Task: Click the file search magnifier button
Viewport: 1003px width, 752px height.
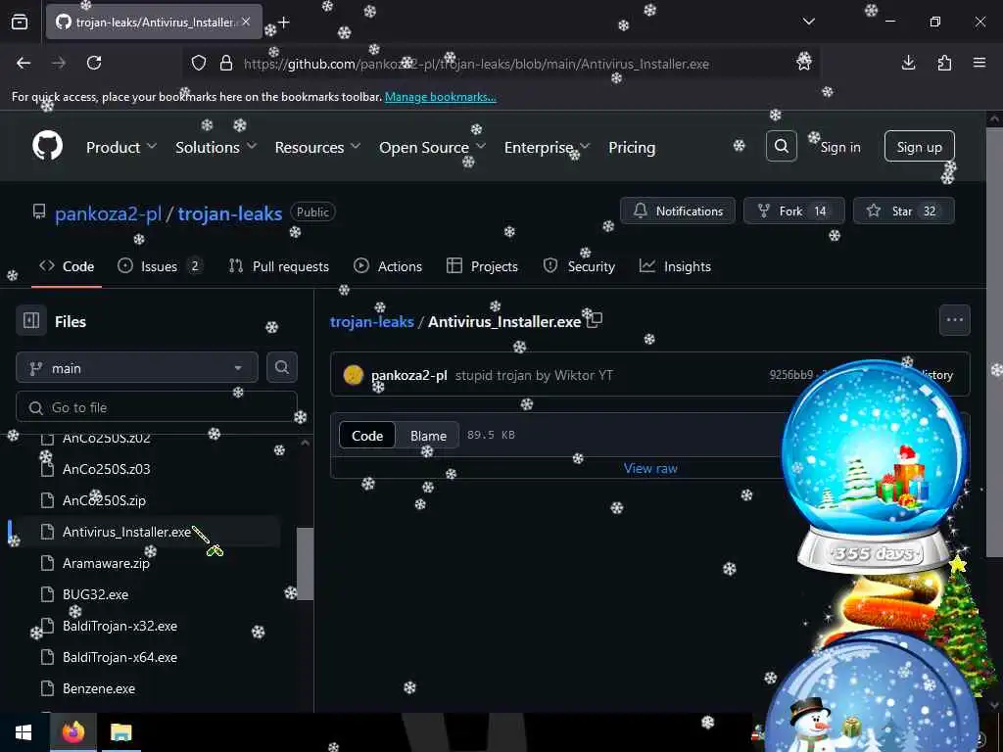Action: tap(281, 367)
